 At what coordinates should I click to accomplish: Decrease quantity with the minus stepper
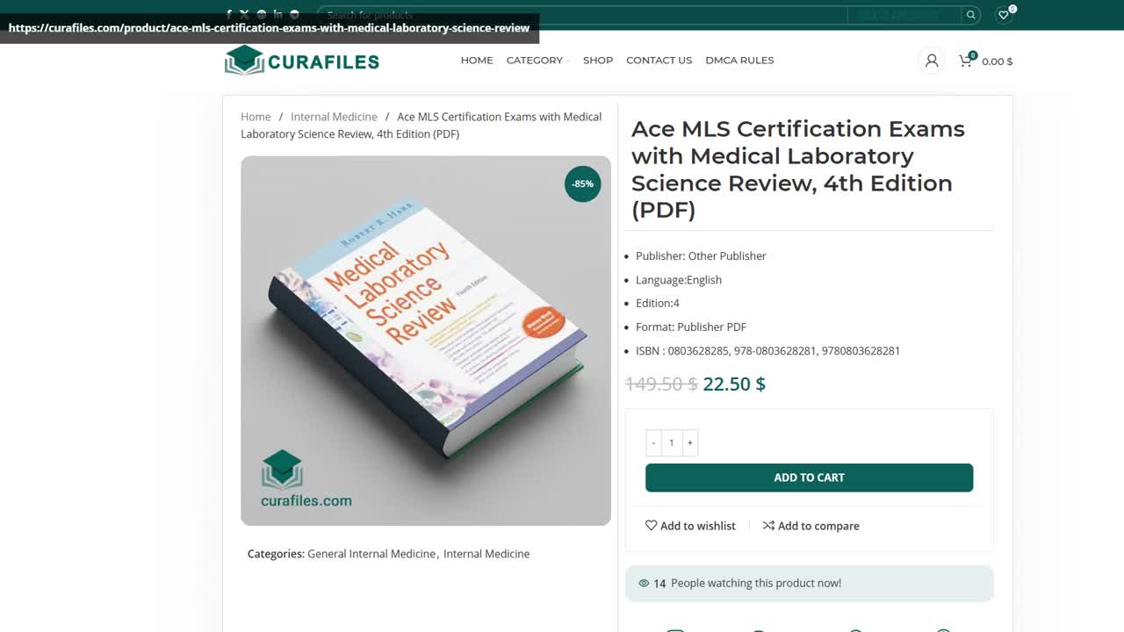coord(653,442)
